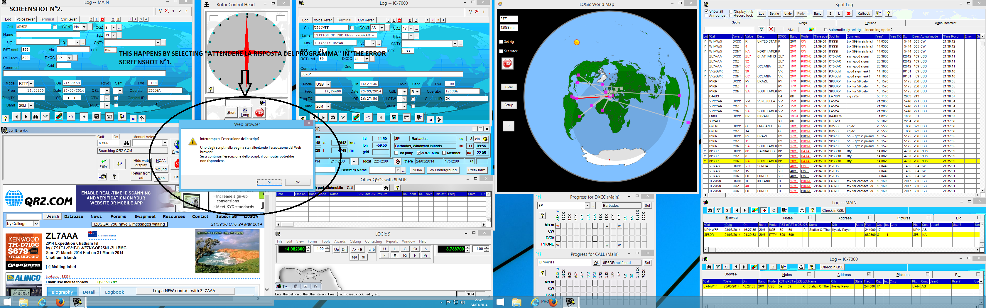Open the CNTY dropdown in Log MAIN
This screenshot has width=986, height=308.
click(x=157, y=43)
